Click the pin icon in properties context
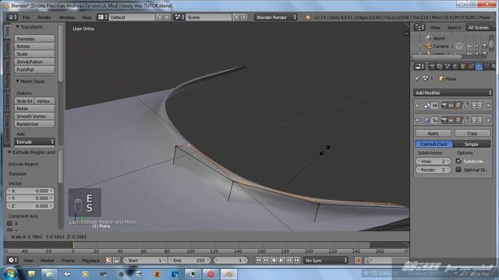The width and height of the screenshot is (499, 280). [x=417, y=79]
